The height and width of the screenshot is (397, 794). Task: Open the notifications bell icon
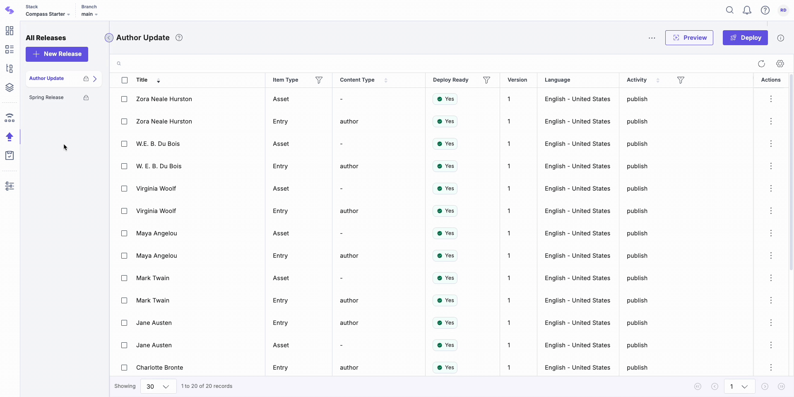click(747, 10)
